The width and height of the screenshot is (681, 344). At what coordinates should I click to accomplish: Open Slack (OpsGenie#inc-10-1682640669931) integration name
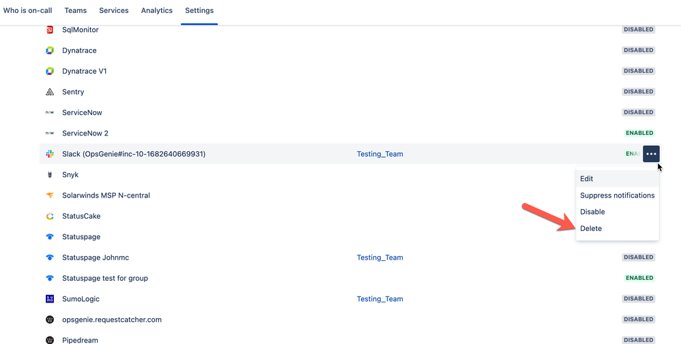click(134, 154)
